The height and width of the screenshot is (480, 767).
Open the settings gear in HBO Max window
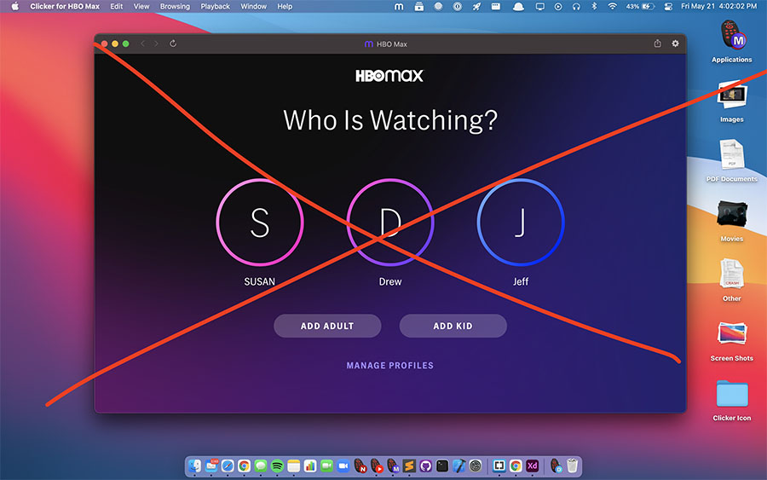675,43
